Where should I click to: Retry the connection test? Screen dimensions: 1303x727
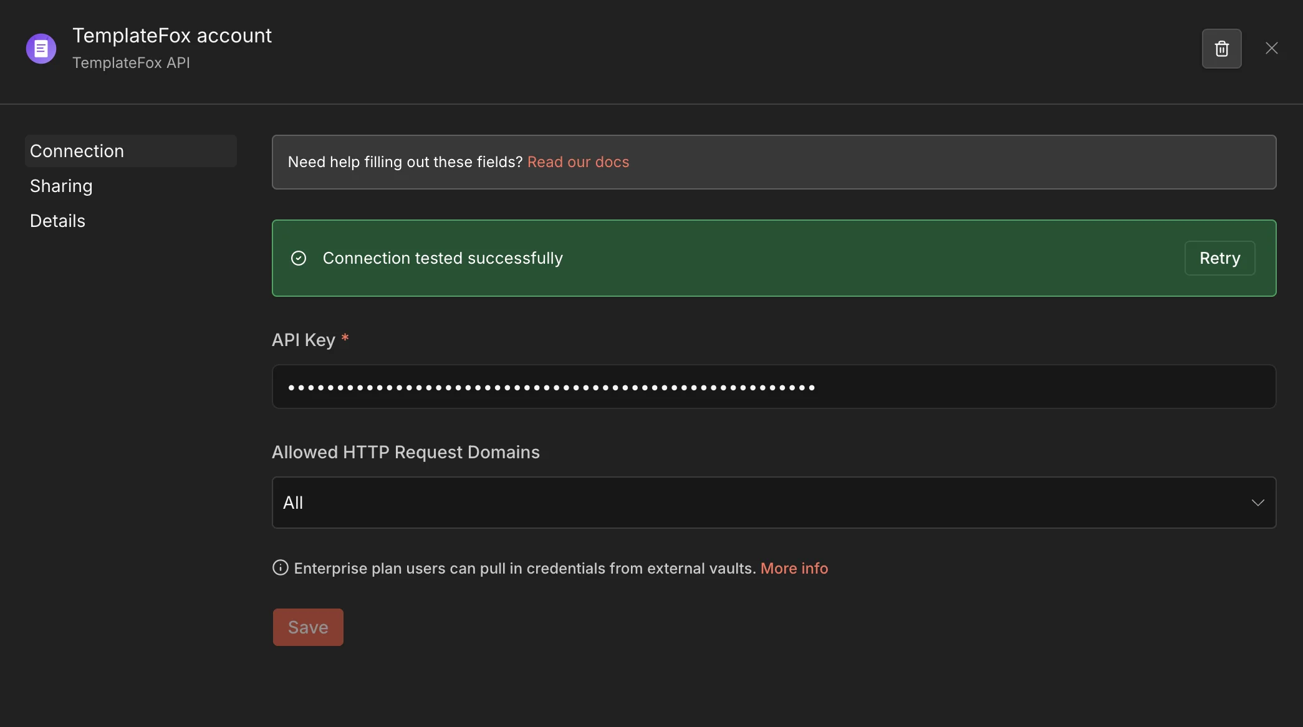(1219, 258)
